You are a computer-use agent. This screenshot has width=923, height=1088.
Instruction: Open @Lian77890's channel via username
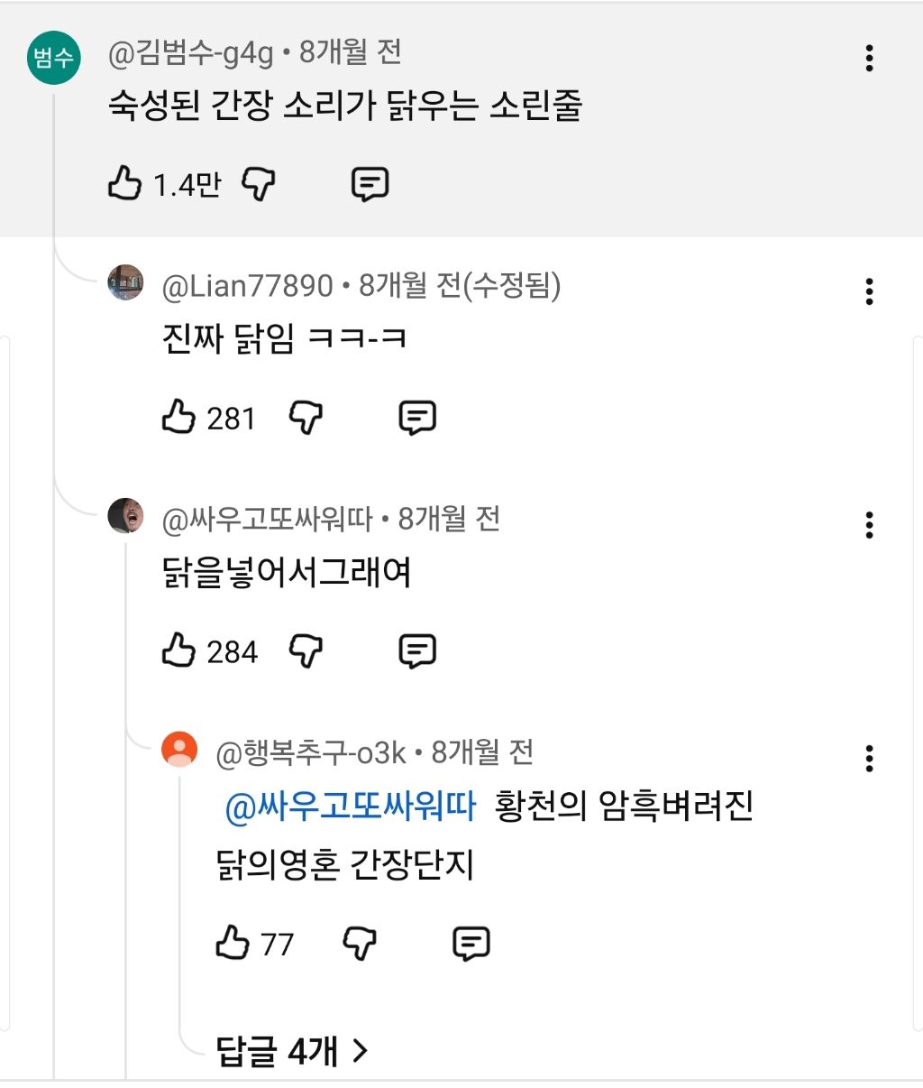click(x=247, y=286)
